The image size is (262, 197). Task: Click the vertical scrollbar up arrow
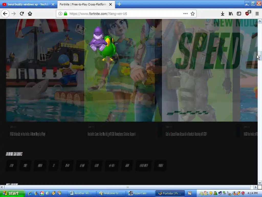[x=260, y=21]
